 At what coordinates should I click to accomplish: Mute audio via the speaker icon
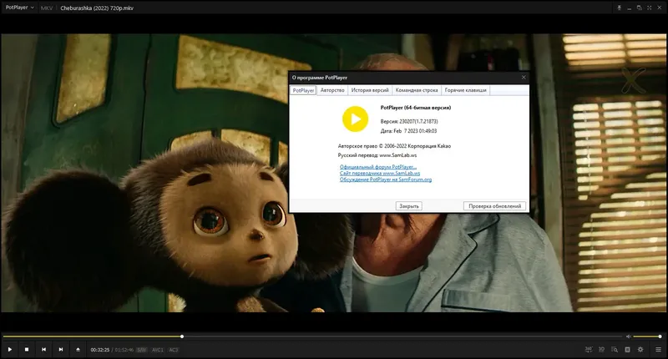[629, 336]
